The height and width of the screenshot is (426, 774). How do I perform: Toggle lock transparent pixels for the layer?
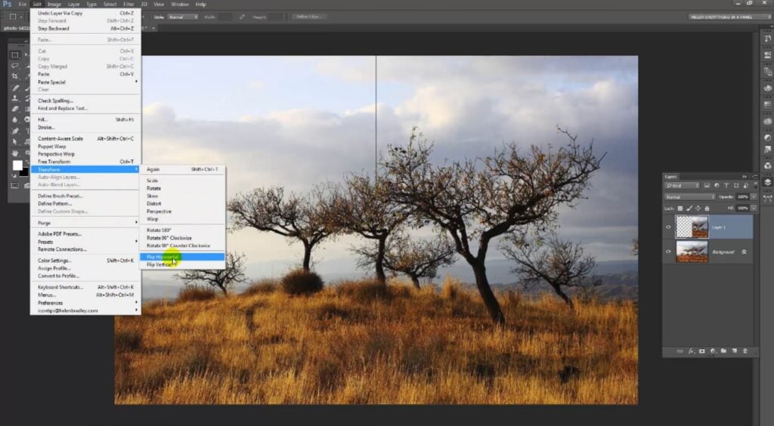680,208
